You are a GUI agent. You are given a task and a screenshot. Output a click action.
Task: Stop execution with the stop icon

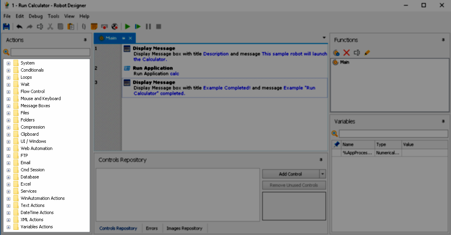pos(159,27)
